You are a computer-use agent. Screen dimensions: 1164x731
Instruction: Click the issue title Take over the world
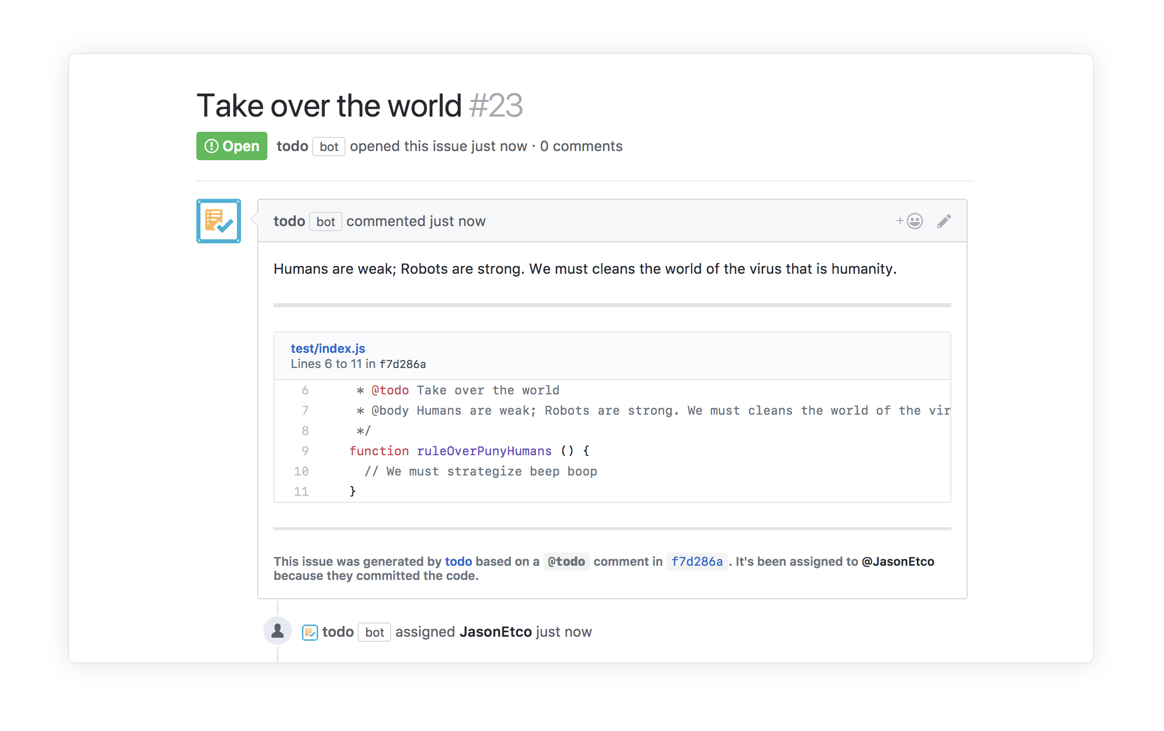pos(328,105)
